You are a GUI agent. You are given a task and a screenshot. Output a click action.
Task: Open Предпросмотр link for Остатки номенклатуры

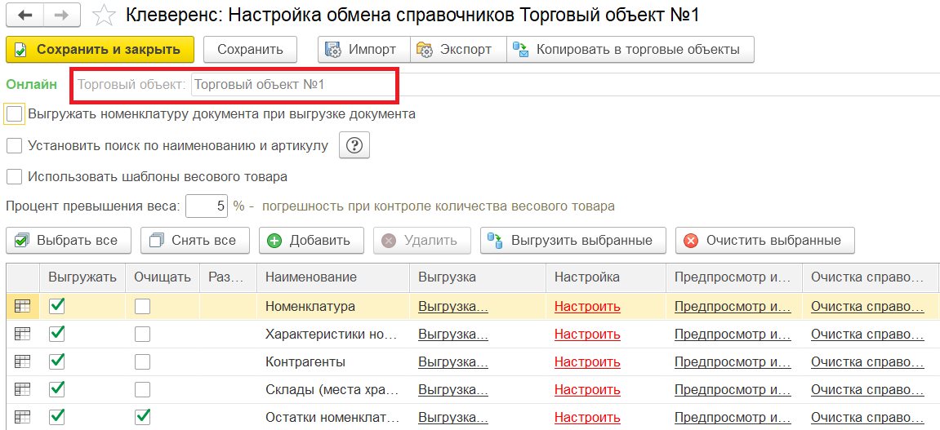tap(733, 417)
